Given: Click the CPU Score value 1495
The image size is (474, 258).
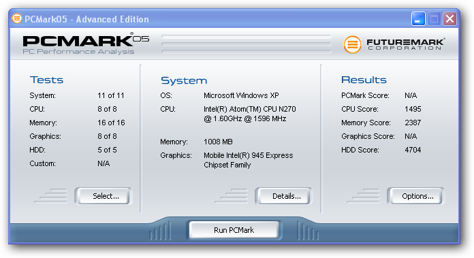Looking at the screenshot, I should 413,109.
